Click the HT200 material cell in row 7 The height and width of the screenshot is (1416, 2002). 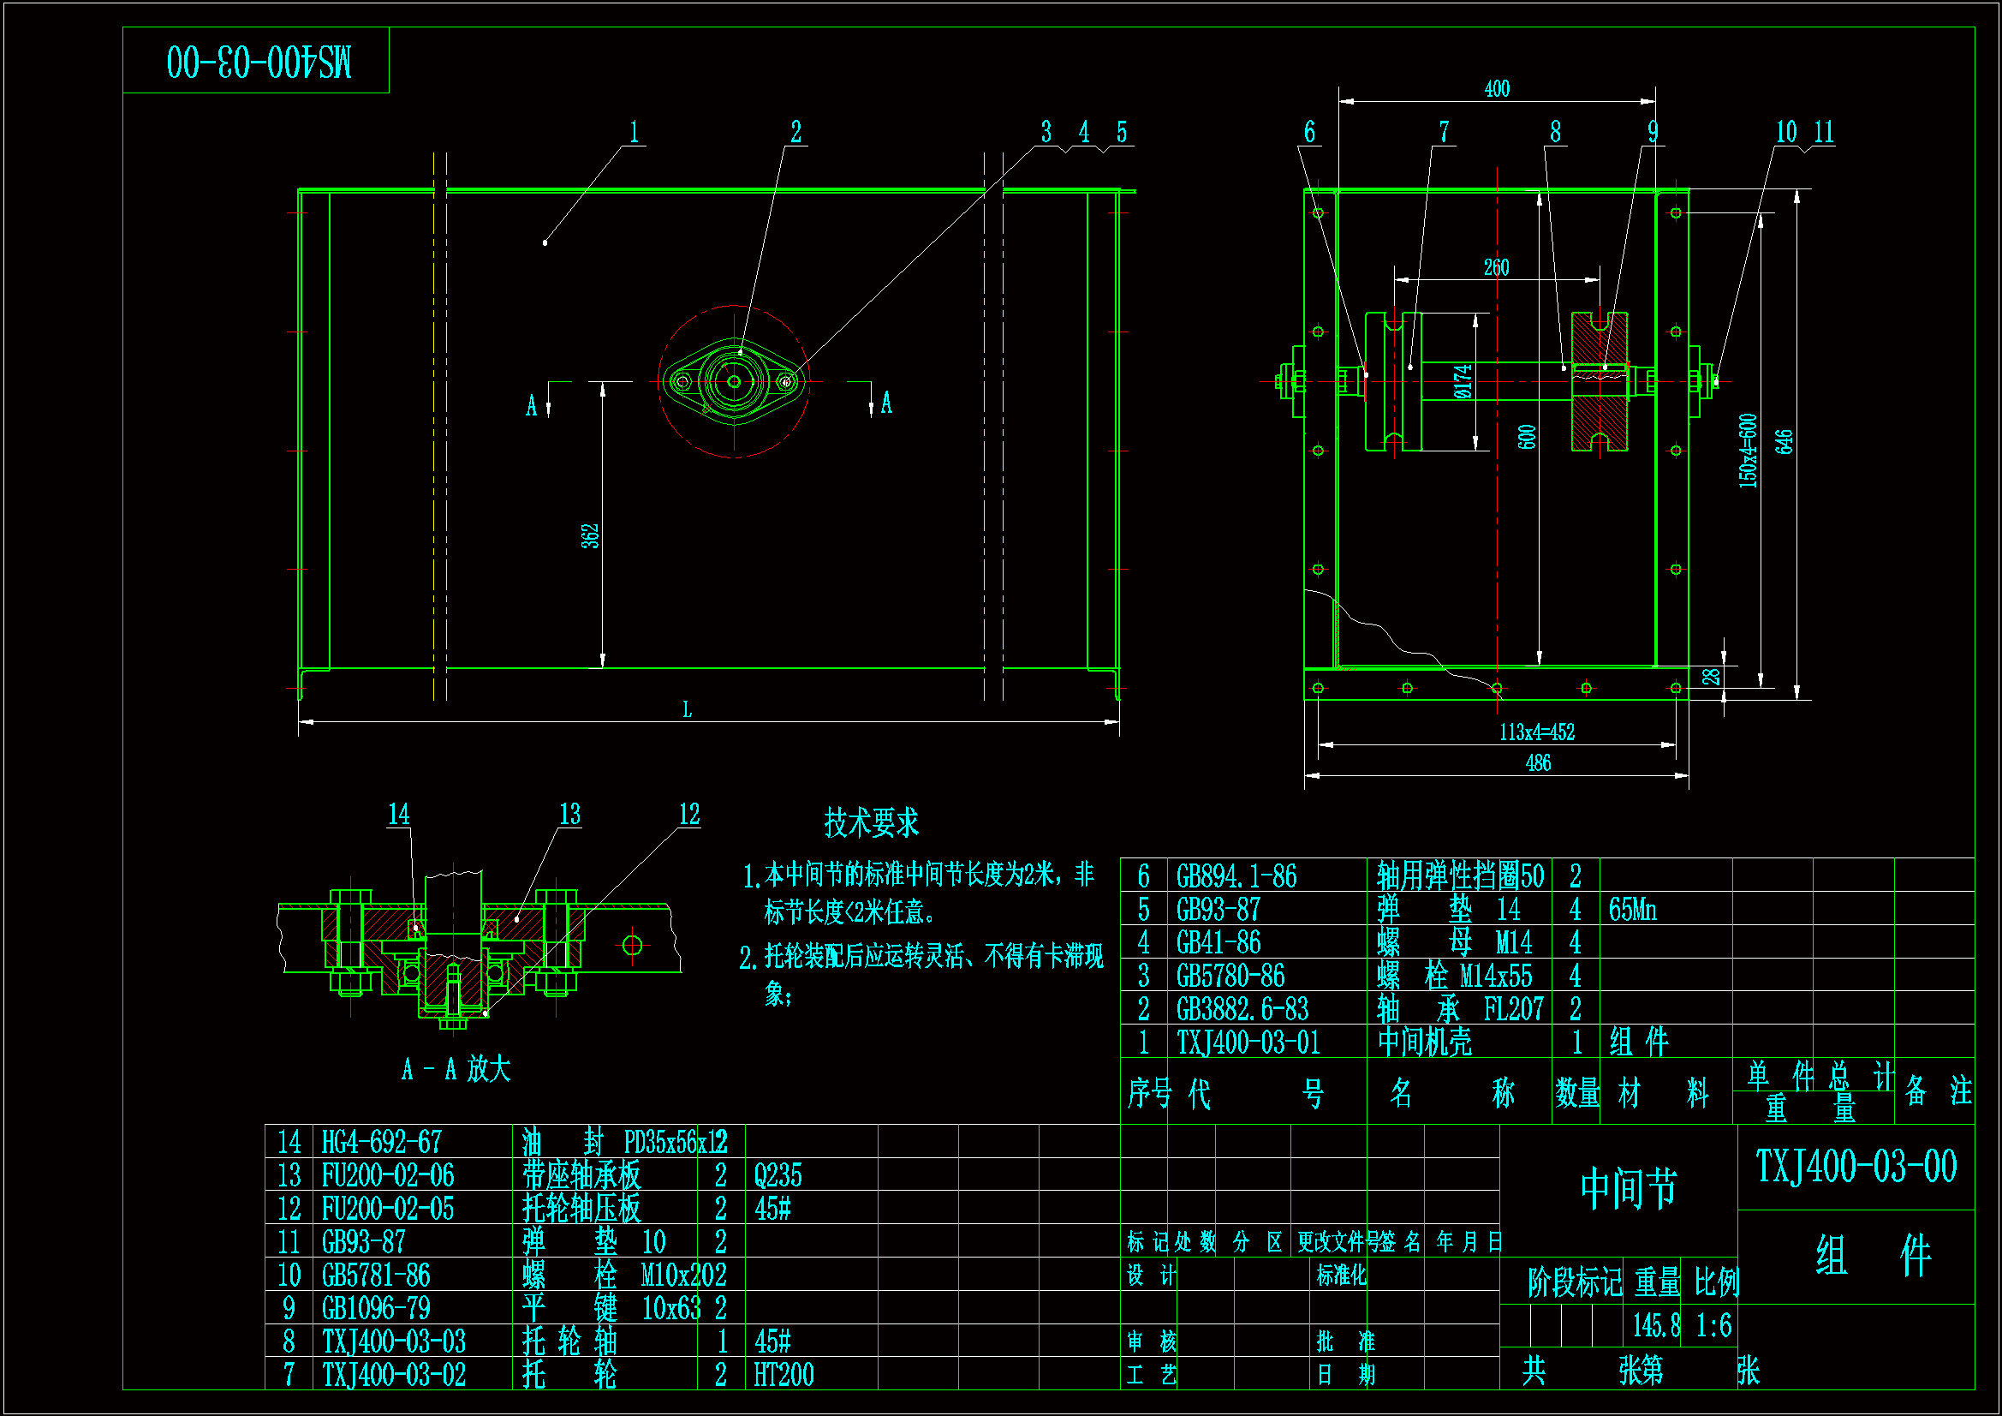pyautogui.click(x=783, y=1376)
